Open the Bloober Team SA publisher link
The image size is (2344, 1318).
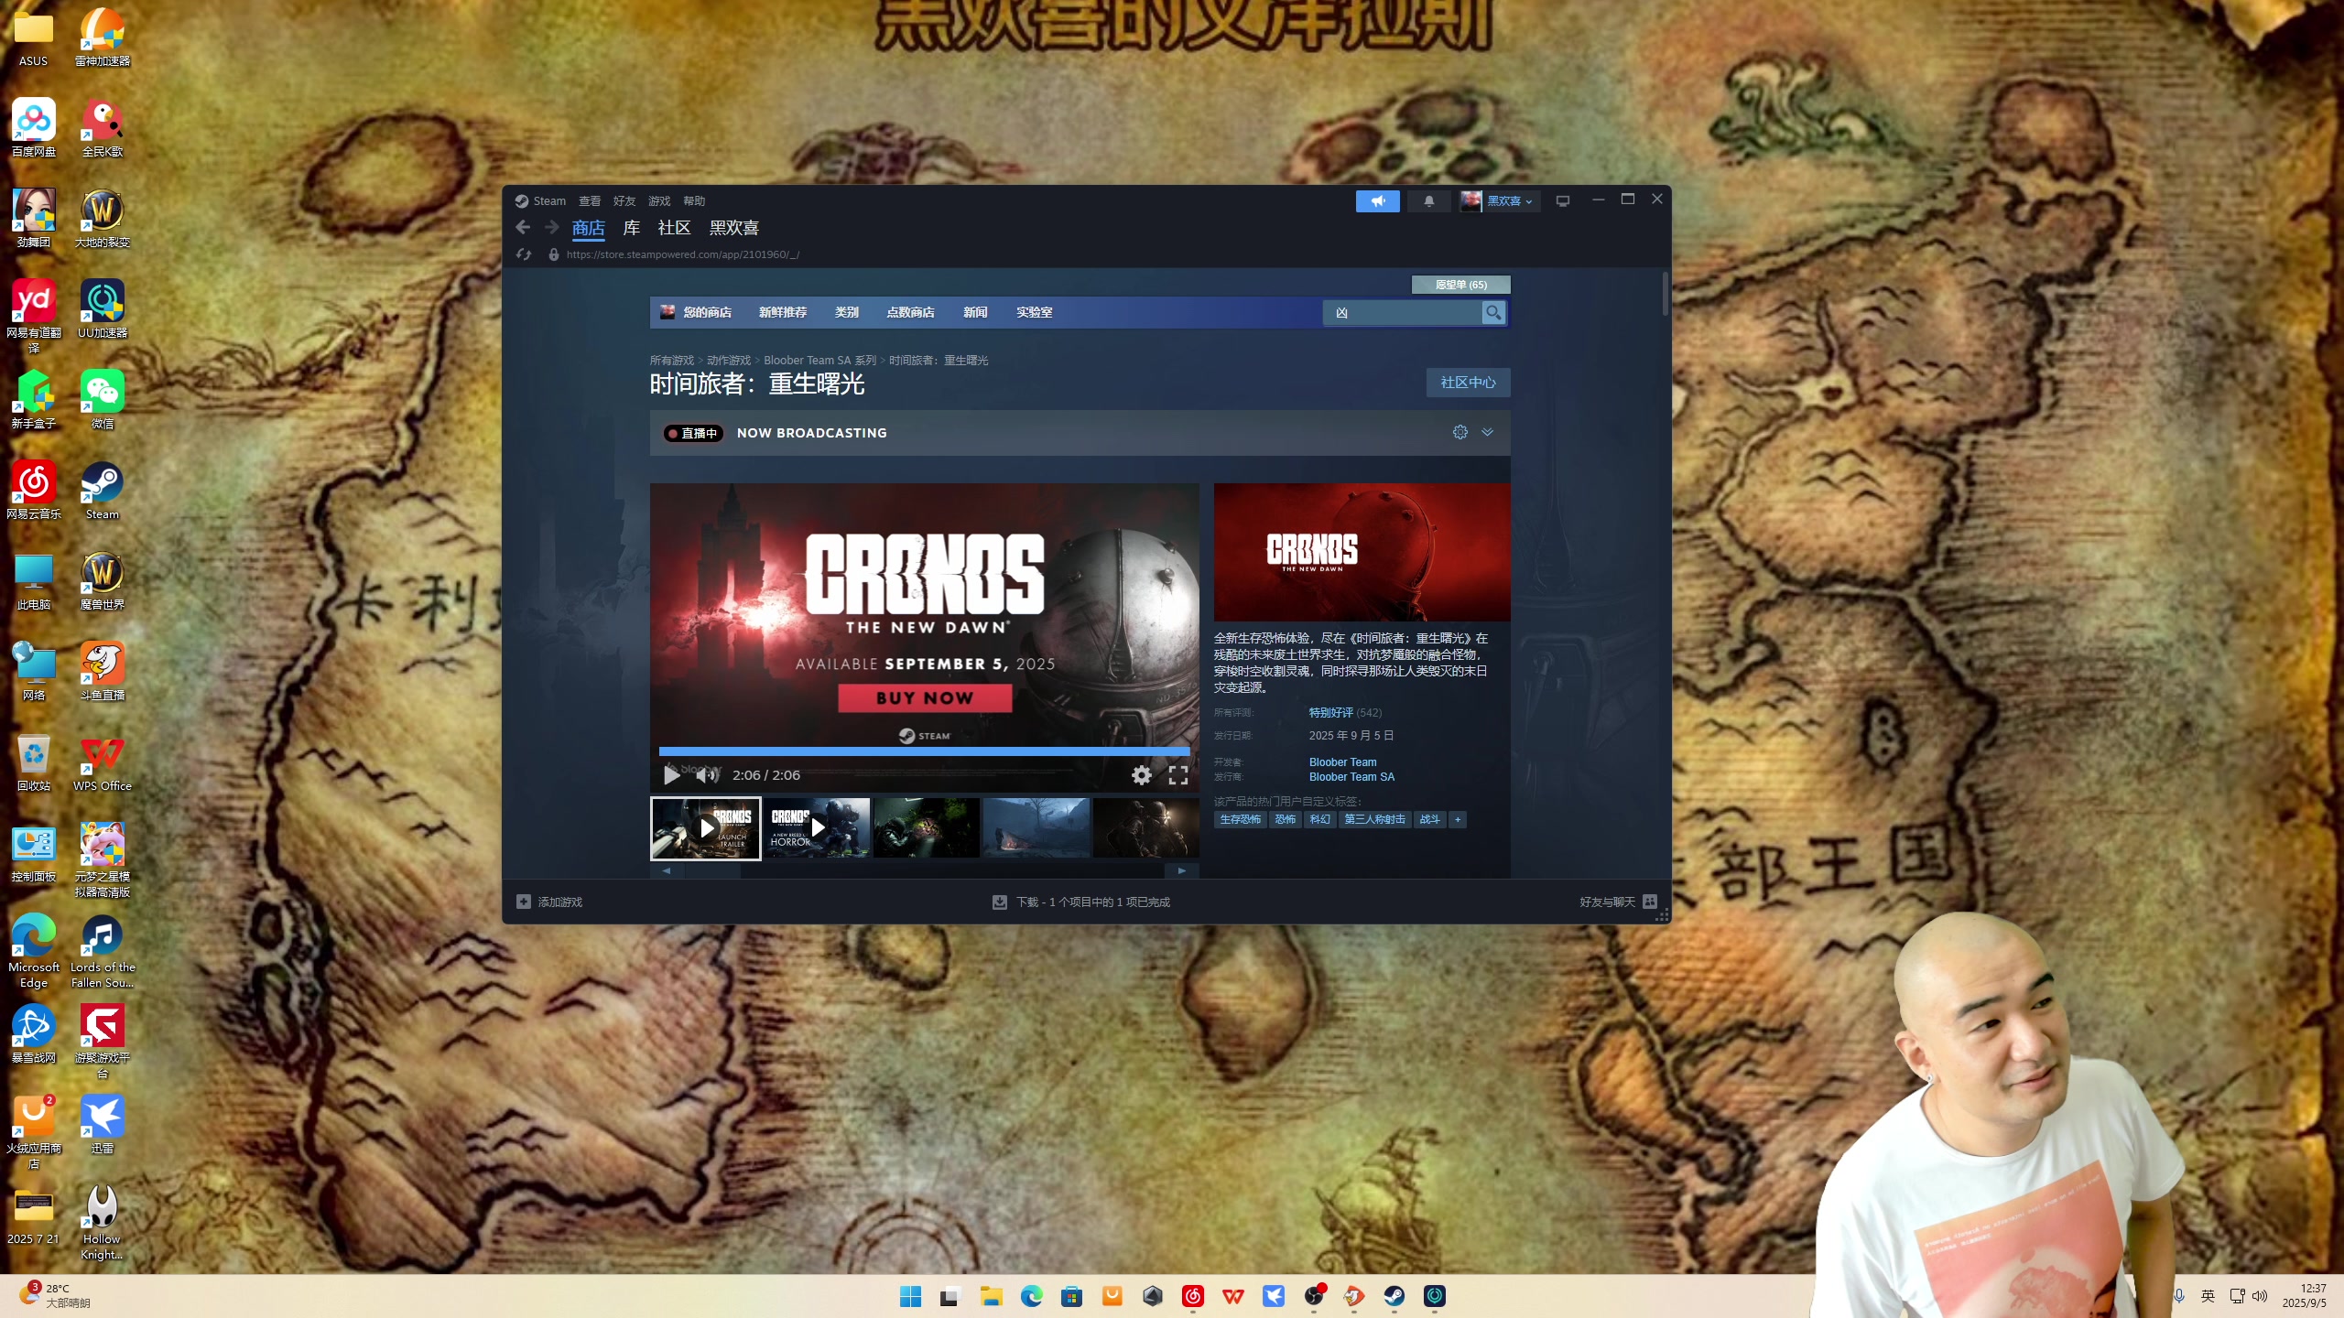click(1351, 776)
